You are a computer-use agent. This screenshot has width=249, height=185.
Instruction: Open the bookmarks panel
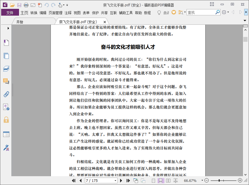[x=6, y=43]
